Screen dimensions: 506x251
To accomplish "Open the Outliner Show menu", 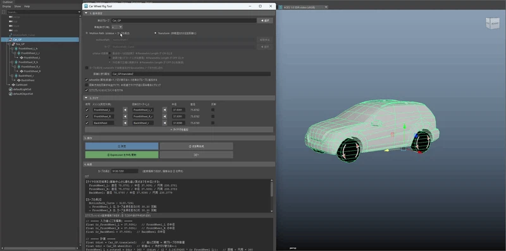I will pos(18,6).
